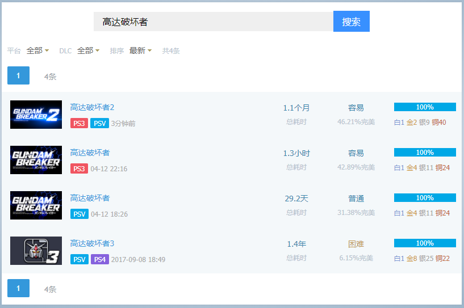
Task: Click the 3分钟前 timestamp
Action: [x=123, y=124]
